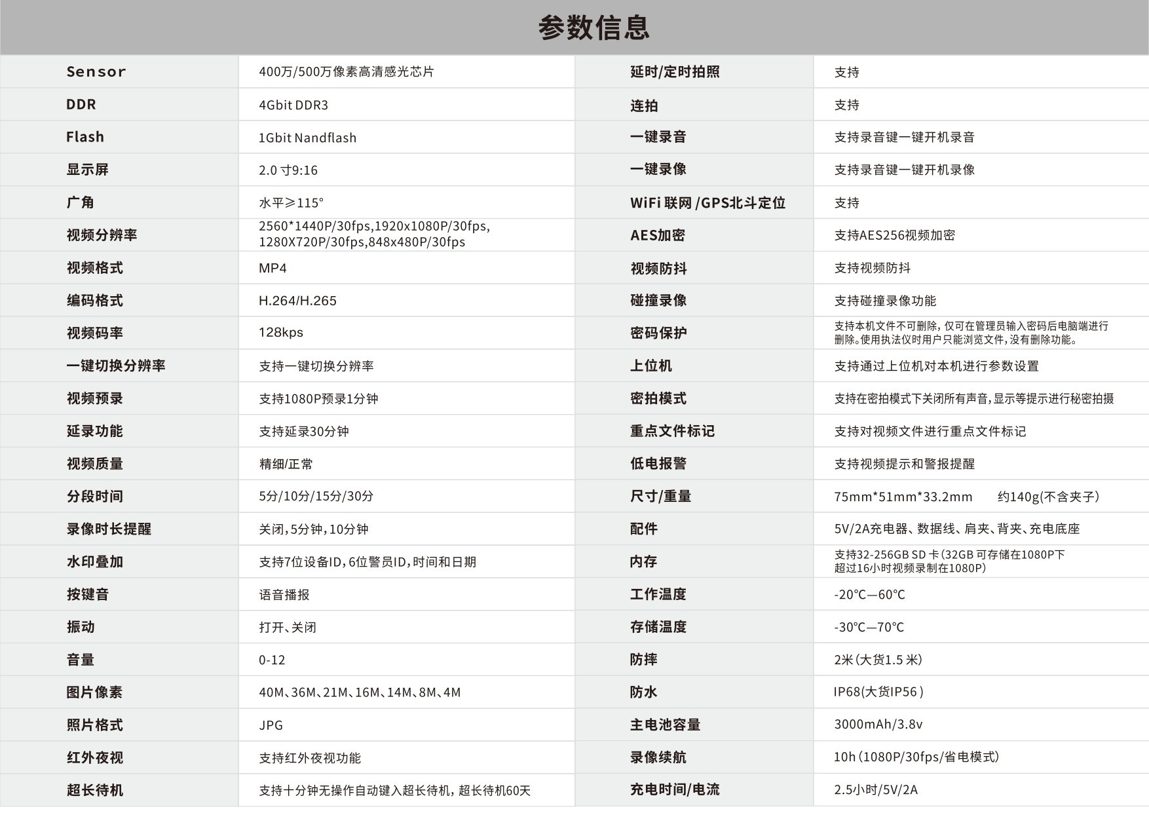
Task: Click the 上位机 label
Action: tap(651, 366)
